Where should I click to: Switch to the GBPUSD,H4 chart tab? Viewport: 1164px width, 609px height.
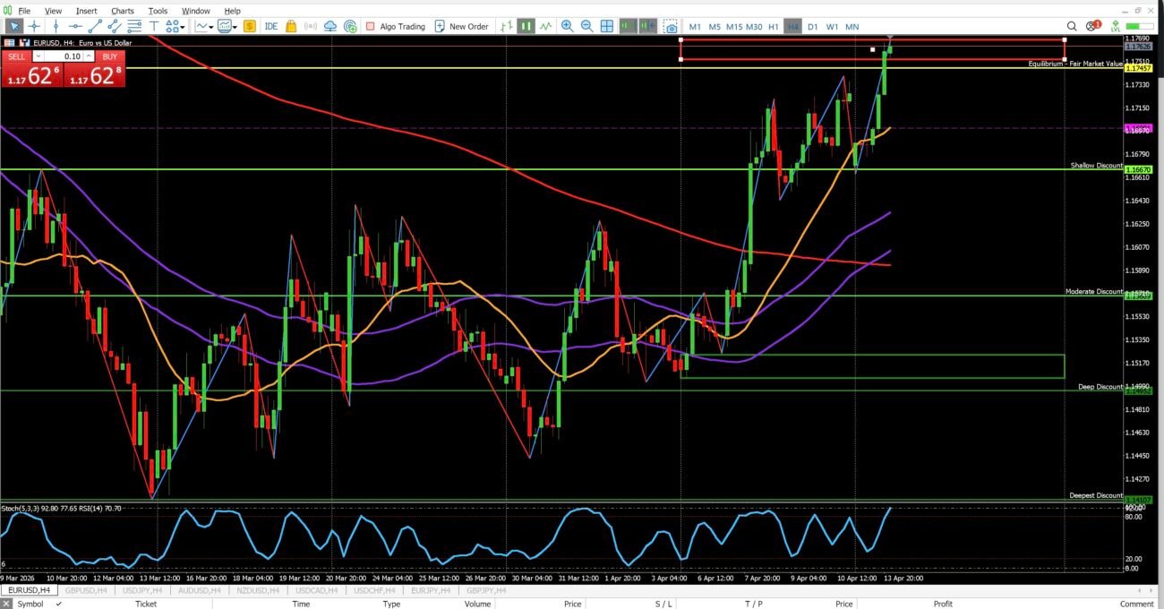(86, 590)
